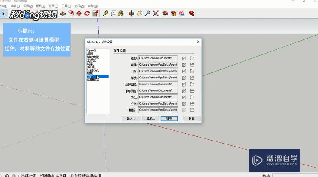Click edit icon for 样式 path
Viewport: 318px width, 177px height.
(184, 78)
